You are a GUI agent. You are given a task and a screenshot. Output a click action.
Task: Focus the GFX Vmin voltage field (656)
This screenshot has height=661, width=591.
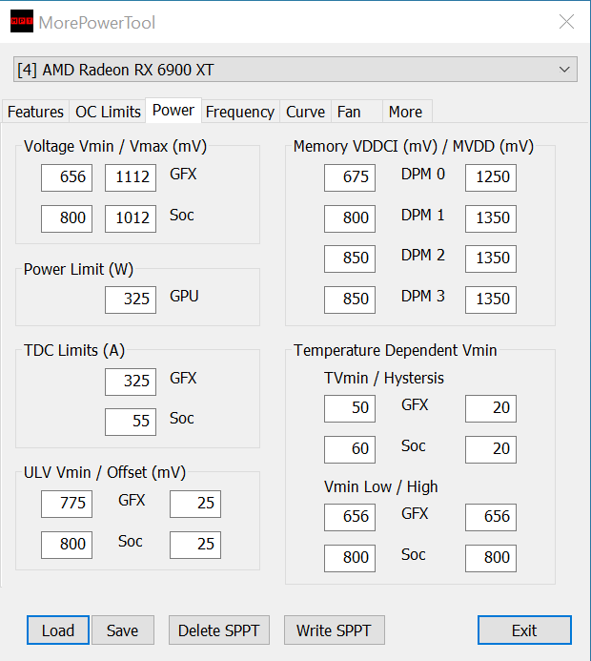click(67, 177)
